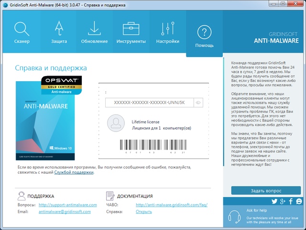Screen dimensions: 306x230
Task: Click the OPSWAT Gold Certified badge
Action: point(62,85)
